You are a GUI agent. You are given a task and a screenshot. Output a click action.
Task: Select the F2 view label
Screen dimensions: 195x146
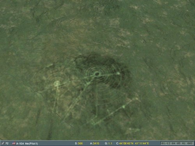tap(7, 143)
